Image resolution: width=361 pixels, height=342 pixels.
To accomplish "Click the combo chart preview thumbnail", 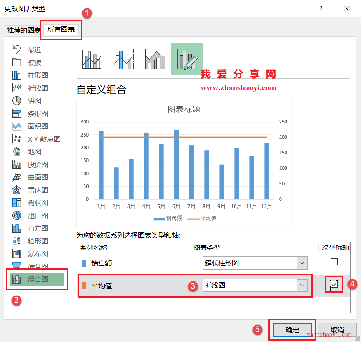I will (184, 163).
